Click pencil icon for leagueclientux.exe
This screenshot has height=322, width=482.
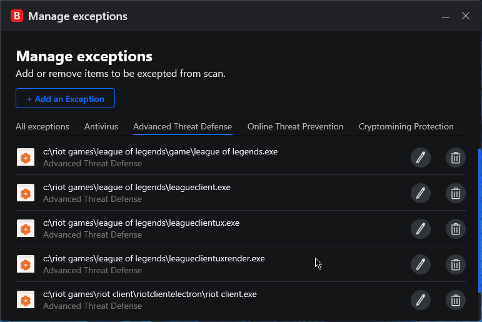421,229
